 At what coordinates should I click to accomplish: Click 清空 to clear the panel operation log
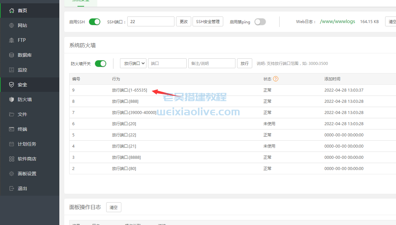pos(113,207)
